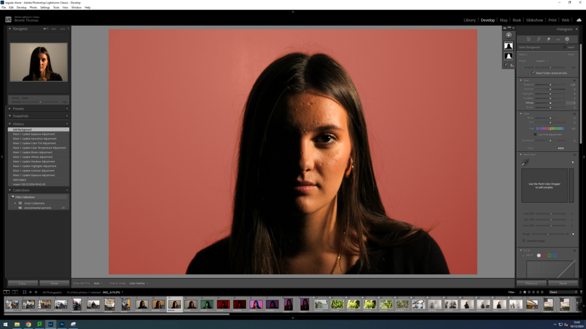Viewport: 586px width, 329px height.
Task: Click the Previous button
Action: coord(532,283)
